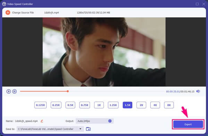Select 0.25X speed option
208x136 pixels.
(56, 105)
